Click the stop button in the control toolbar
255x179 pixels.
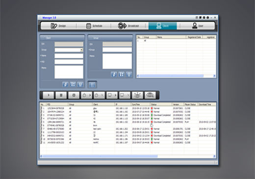(61, 95)
